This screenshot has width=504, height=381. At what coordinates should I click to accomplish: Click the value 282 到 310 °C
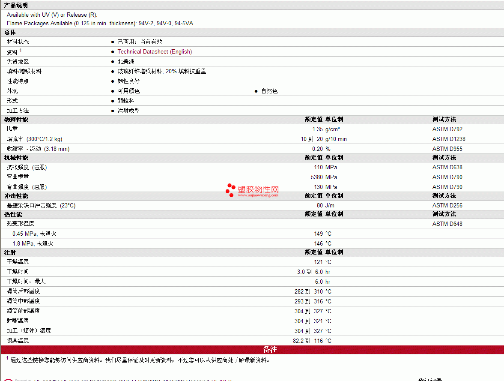pyautogui.click(x=313, y=292)
